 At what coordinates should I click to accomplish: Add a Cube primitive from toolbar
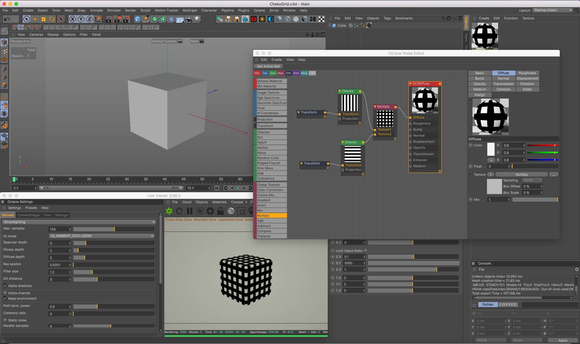point(138,19)
